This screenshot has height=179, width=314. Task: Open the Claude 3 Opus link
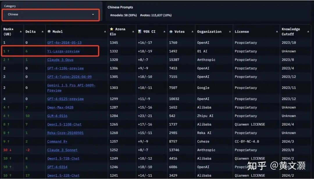[60, 60]
